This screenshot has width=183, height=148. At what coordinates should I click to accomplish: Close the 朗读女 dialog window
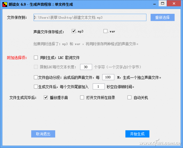pos(174,3)
